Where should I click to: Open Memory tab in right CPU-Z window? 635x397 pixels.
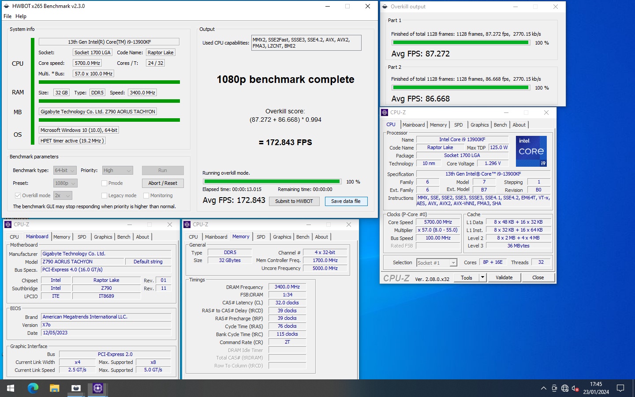(438, 125)
